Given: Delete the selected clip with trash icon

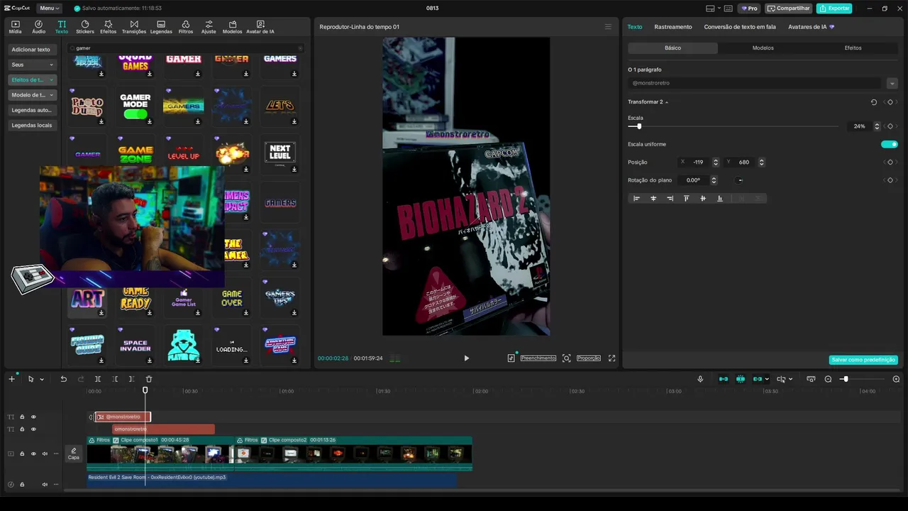Looking at the screenshot, I should point(149,379).
